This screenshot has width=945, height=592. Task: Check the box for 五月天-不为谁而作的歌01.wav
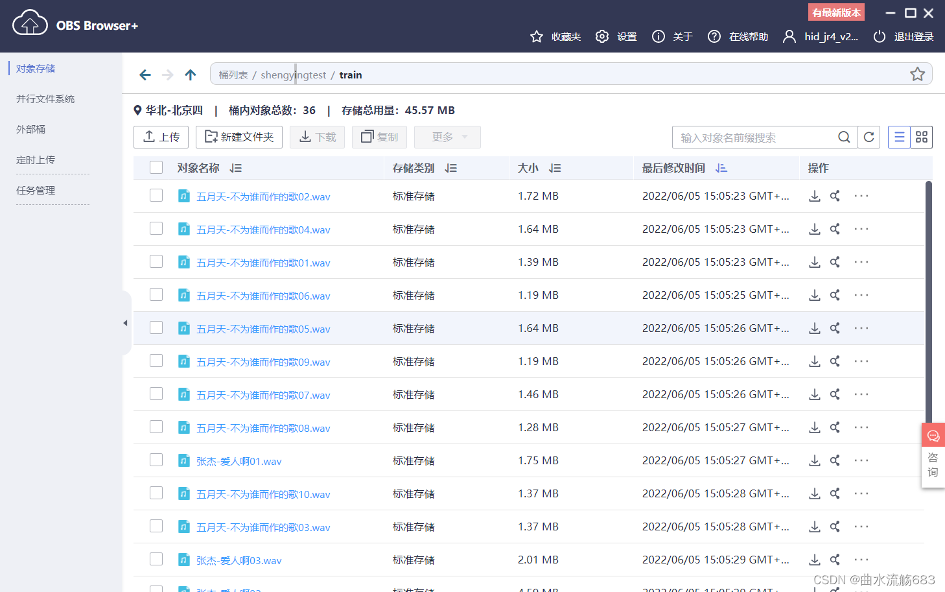click(x=156, y=261)
